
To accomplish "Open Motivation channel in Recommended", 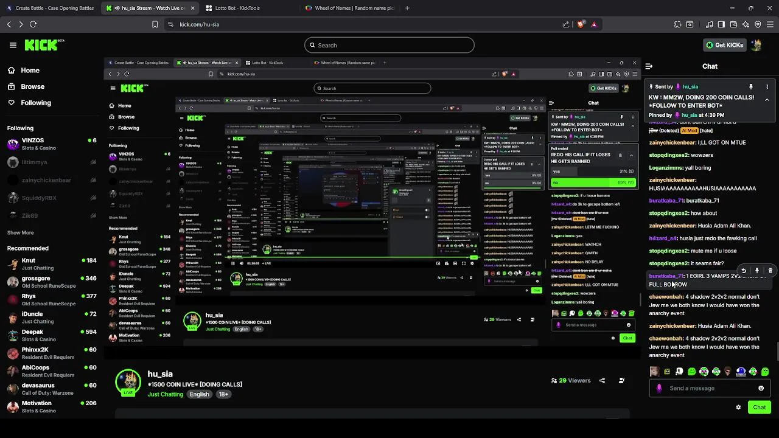I will [x=52, y=406].
